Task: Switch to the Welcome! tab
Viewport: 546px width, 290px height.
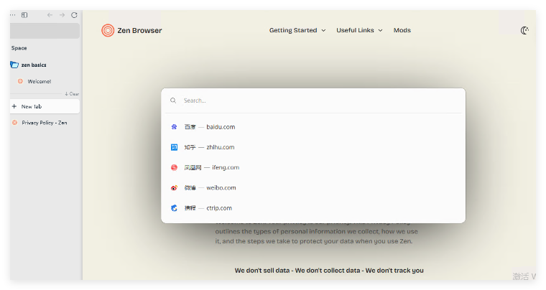Action: [x=45, y=81]
